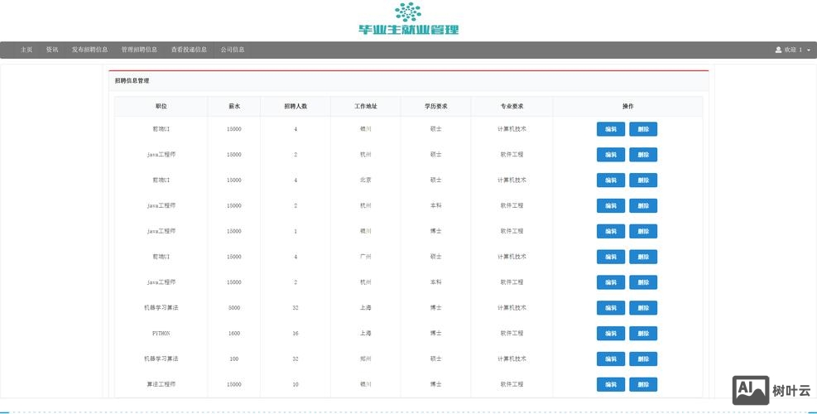The width and height of the screenshot is (817, 414).
Task: Click the 薪水 column header
Action: [234, 106]
